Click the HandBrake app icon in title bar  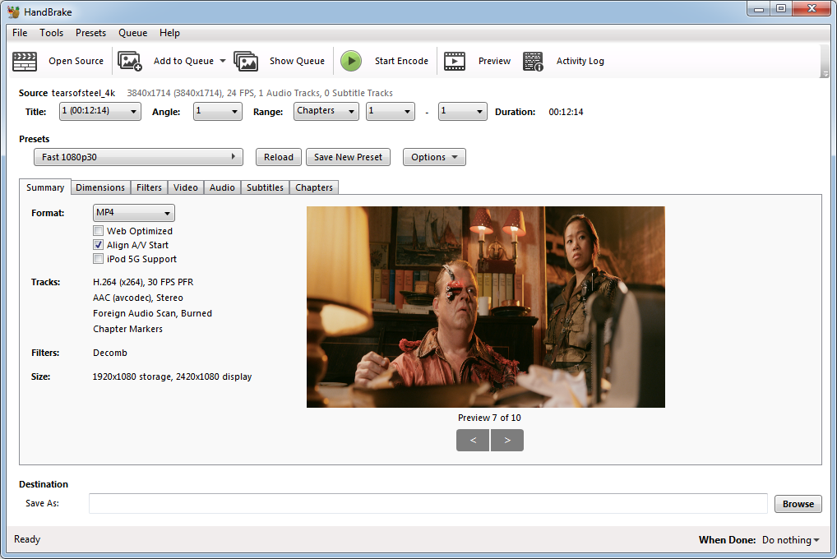(13, 12)
